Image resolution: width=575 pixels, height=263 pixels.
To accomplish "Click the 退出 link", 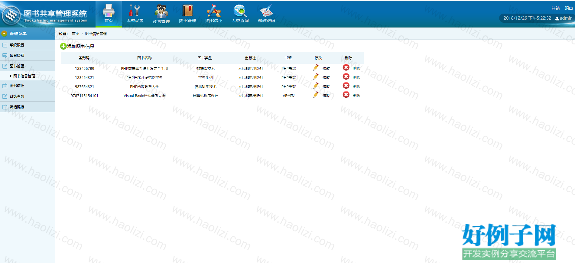I will (569, 8).
